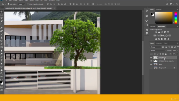The image size is (179, 101).
Task: Add an Invert adjustment
Action: 156,39
